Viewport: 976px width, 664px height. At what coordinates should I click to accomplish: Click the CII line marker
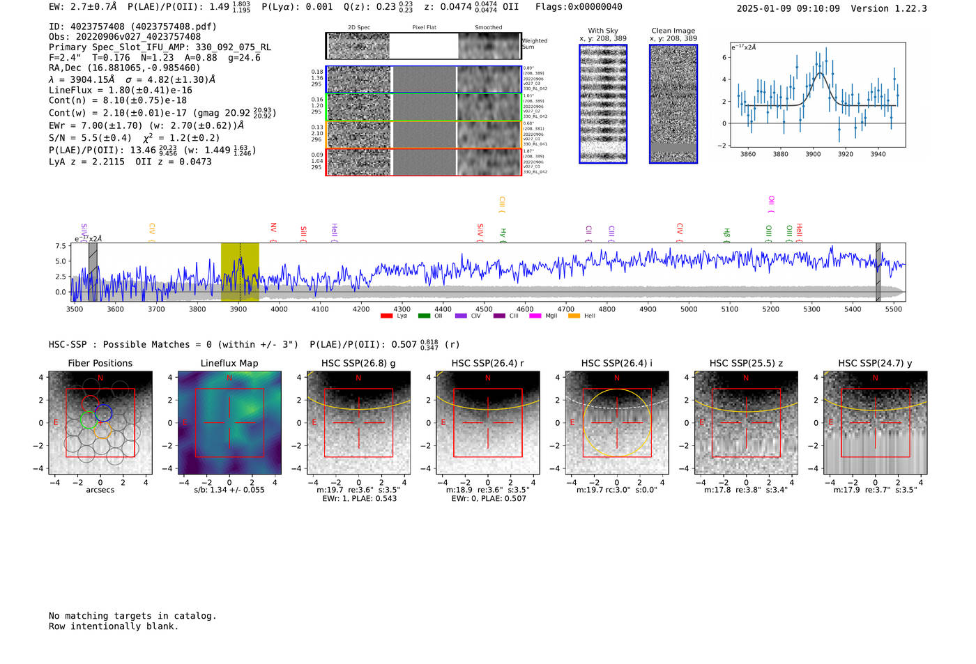pos(589,233)
